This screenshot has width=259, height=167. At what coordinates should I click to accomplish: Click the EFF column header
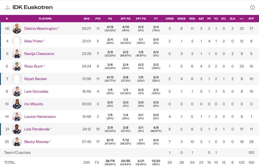tap(251, 19)
